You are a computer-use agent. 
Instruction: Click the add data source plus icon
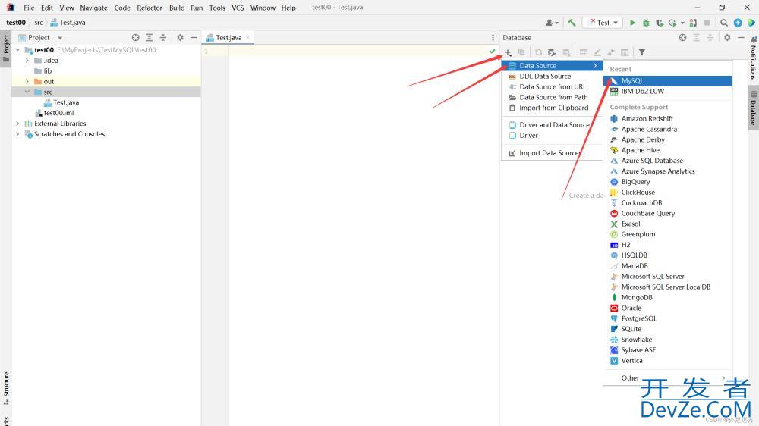pos(508,52)
